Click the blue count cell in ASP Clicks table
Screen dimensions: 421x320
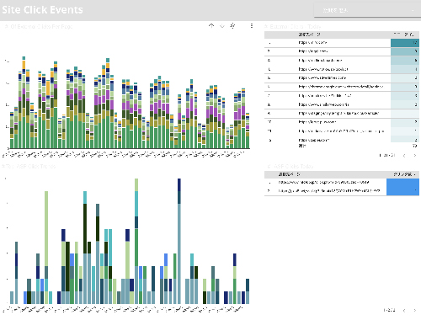(402, 187)
